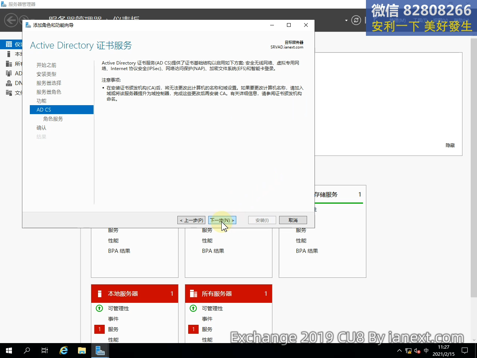Click the refresh icon in Server Manager header

pos(356,20)
